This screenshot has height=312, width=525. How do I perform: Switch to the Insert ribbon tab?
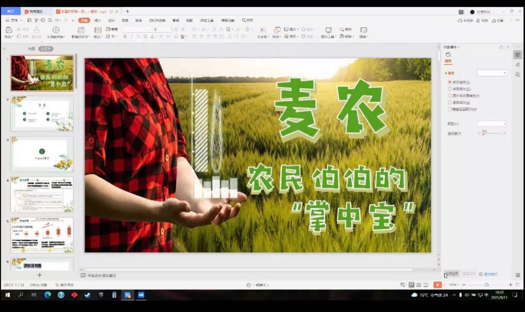(98, 21)
